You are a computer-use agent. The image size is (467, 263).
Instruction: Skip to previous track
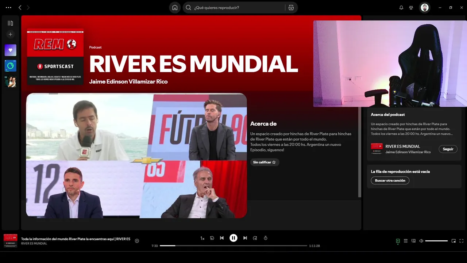click(x=222, y=238)
